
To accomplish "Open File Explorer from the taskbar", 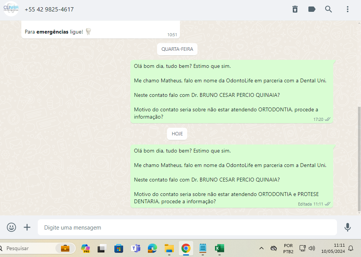I will click(169, 248).
